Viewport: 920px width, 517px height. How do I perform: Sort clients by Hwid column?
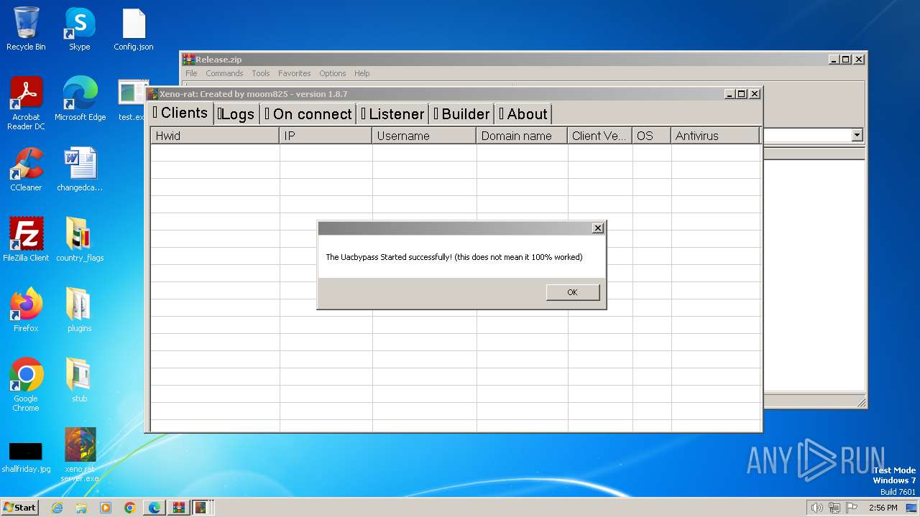[215, 136]
